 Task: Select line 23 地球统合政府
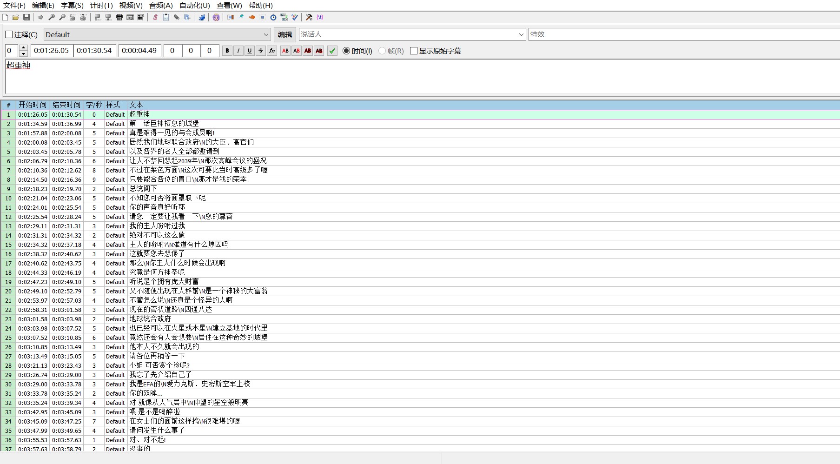(x=420, y=319)
